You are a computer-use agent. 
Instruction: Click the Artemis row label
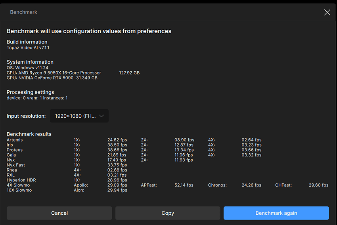point(15,140)
